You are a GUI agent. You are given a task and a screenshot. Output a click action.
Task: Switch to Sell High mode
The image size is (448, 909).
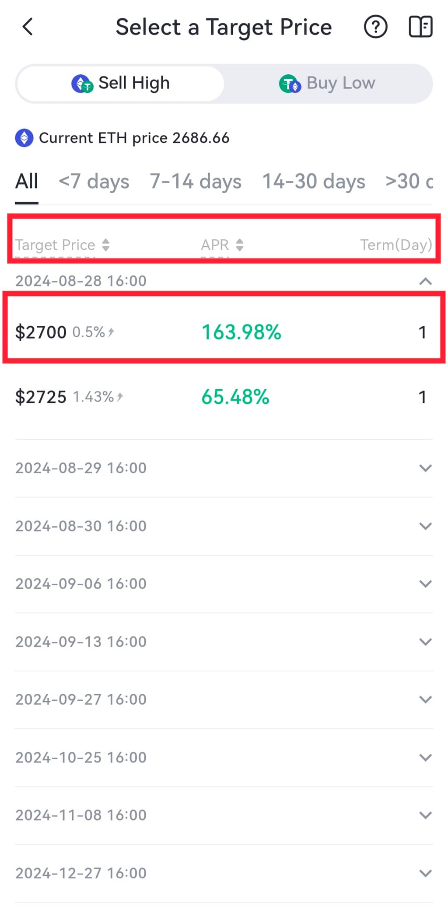pos(121,83)
